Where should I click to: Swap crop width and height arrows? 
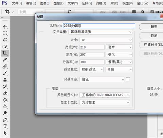point(69,12)
